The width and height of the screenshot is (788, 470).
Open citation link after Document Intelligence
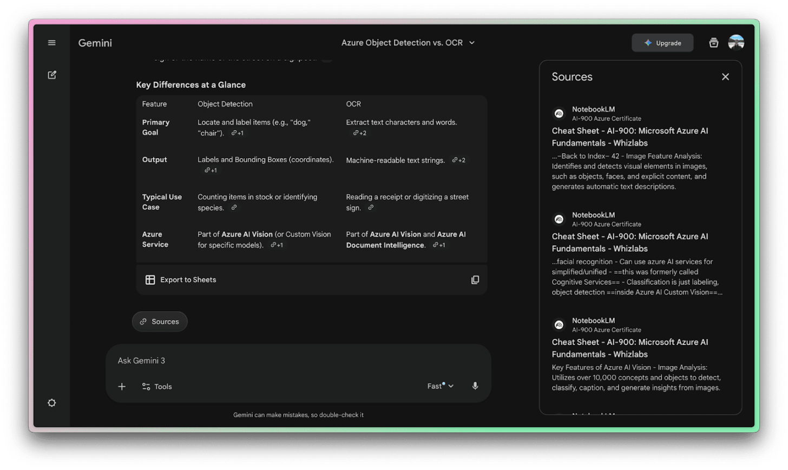click(x=439, y=245)
